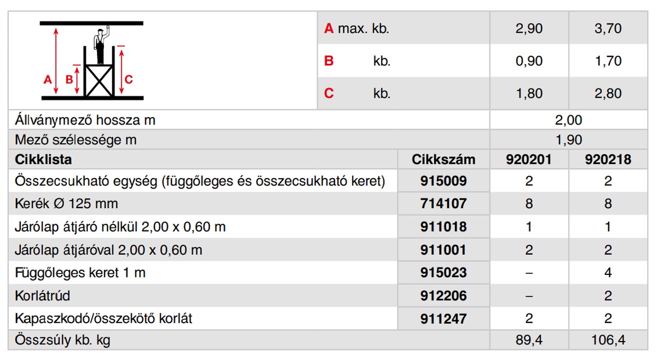The width and height of the screenshot is (657, 359).
Task: Select the 'A max. kb.' row label
Action: (x=357, y=28)
